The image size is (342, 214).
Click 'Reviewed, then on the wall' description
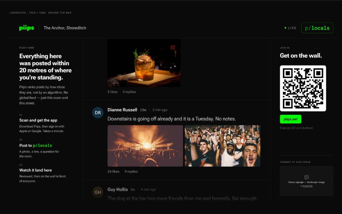tap(42, 179)
